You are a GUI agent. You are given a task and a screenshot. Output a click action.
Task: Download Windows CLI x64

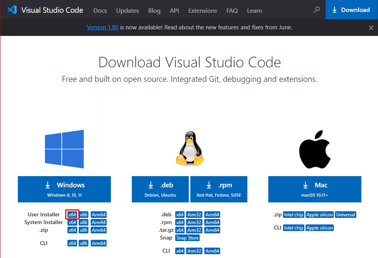click(x=72, y=243)
